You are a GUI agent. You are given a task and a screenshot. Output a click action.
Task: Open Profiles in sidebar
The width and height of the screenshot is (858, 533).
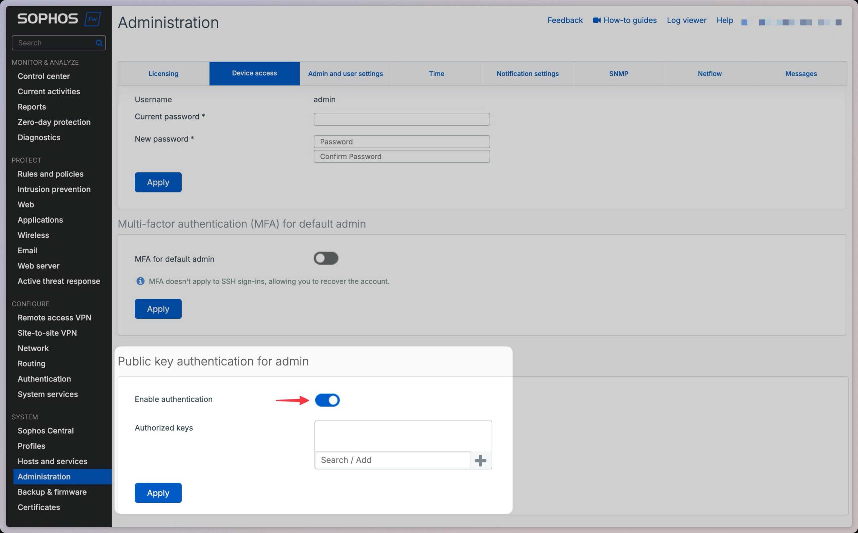click(32, 446)
